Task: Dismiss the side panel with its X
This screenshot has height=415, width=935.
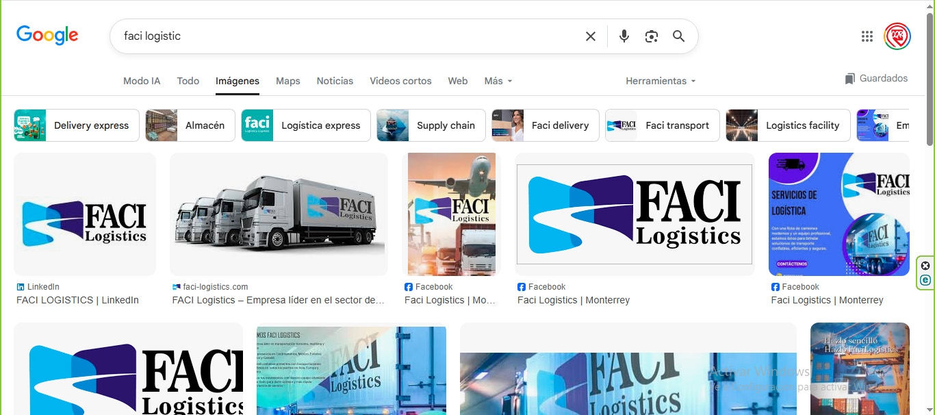Action: coord(925,265)
